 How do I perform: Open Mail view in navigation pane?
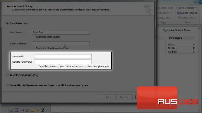[x=11, y=110]
